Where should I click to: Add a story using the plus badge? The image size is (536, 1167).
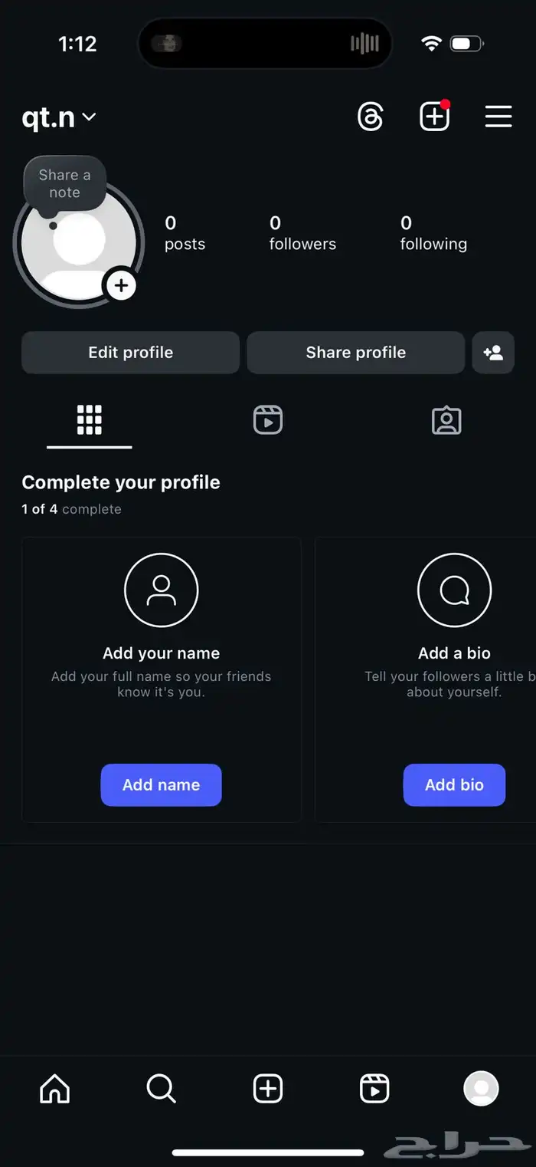[121, 286]
